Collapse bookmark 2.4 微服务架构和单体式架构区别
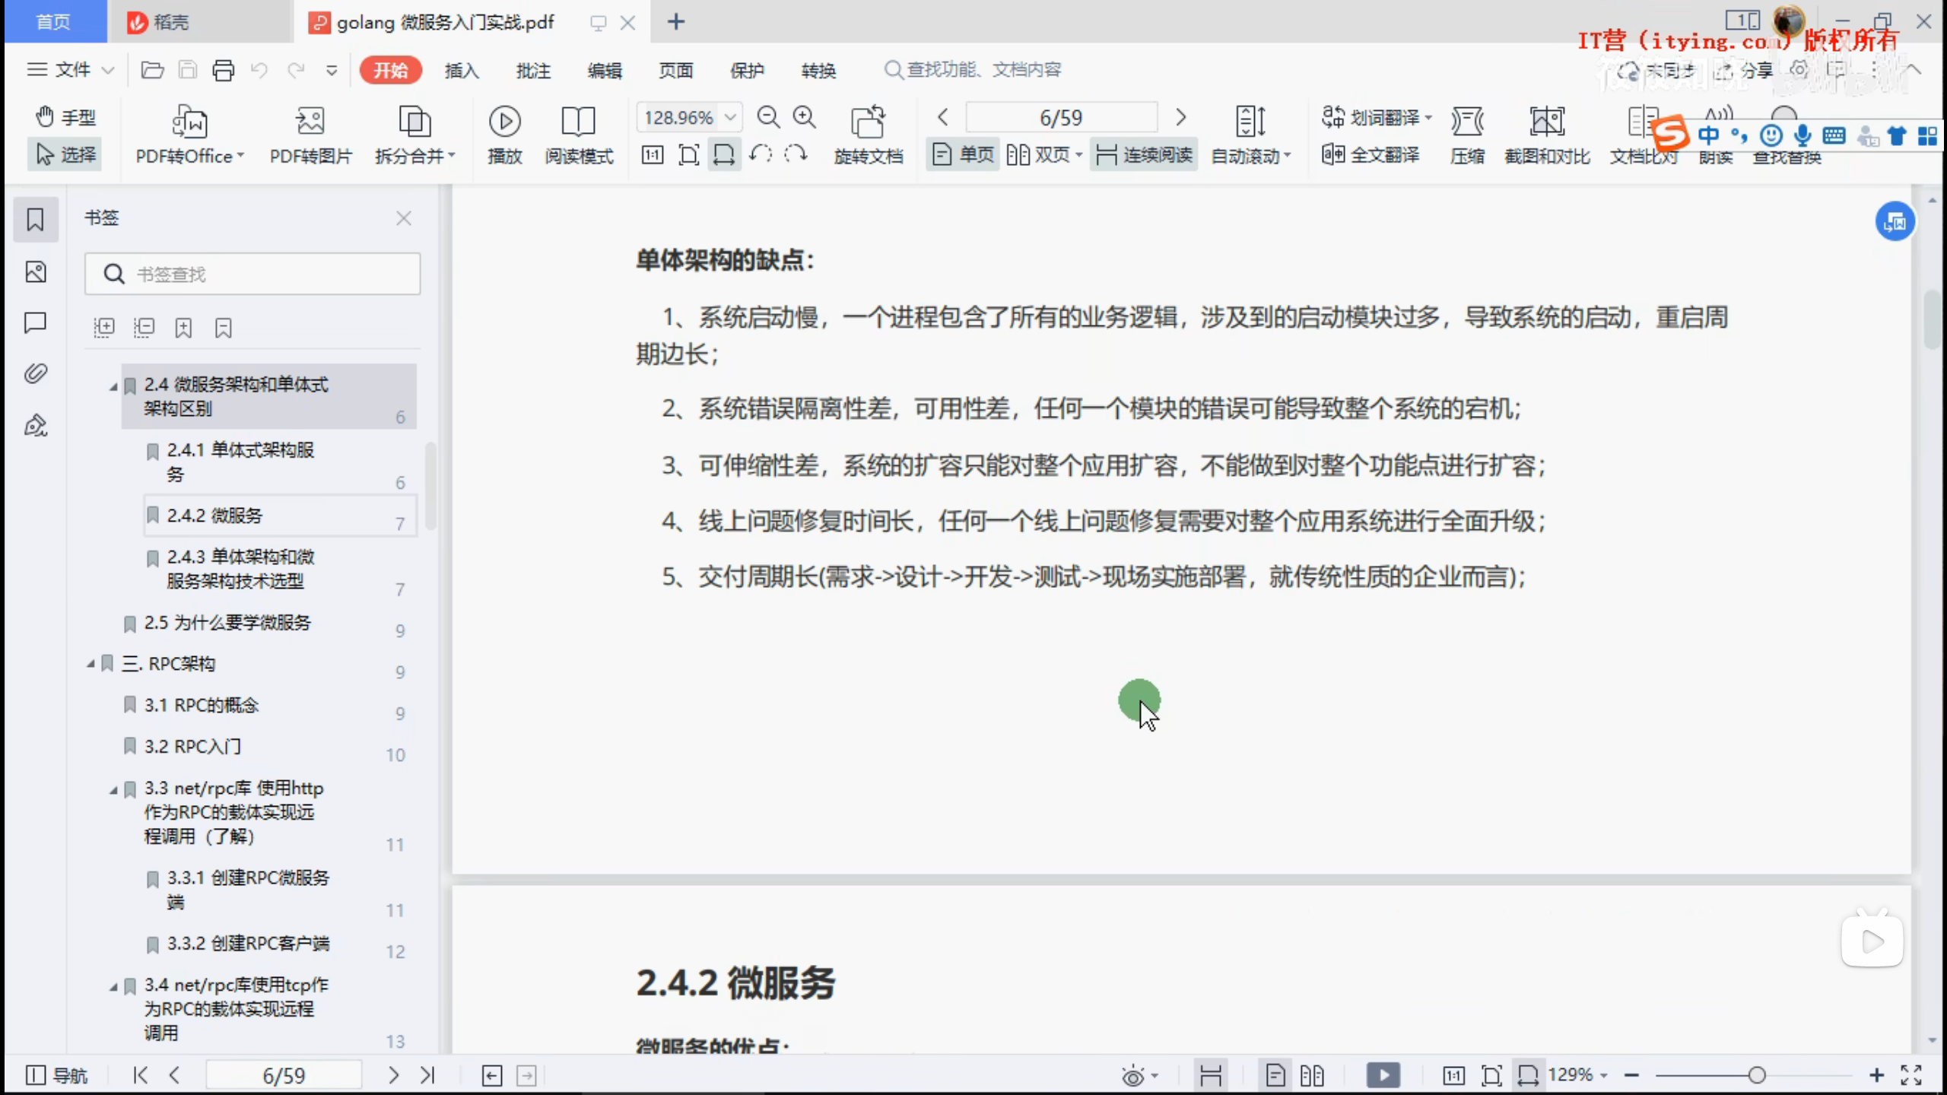Screen dimensions: 1947x1095 (113, 387)
